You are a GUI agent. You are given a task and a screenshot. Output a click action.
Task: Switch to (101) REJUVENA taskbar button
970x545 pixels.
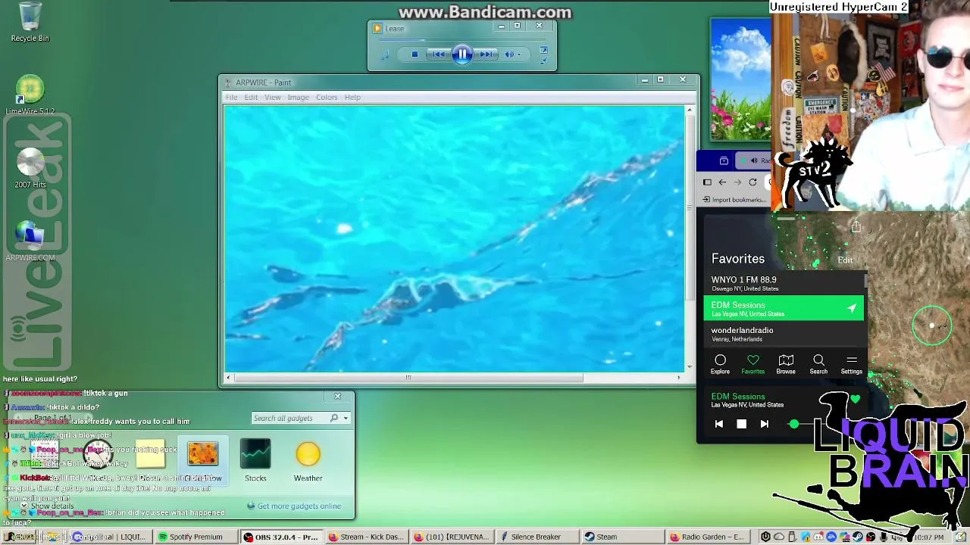tap(452, 537)
